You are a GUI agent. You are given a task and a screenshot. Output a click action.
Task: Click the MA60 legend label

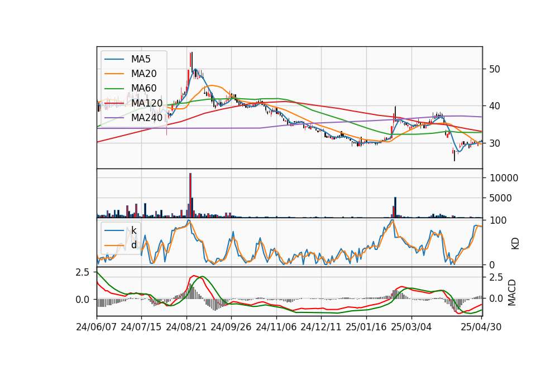pos(143,88)
